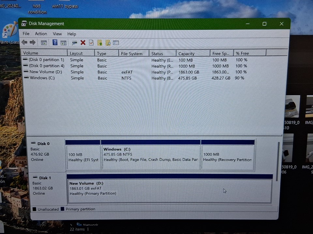Viewport: 313px width, 234px height.
Task: Select the Windows (C:) partition block on Disk 0
Action: click(151, 155)
